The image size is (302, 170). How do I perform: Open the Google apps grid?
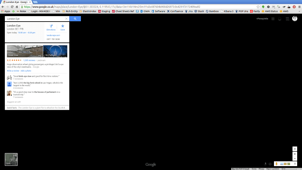(273, 19)
